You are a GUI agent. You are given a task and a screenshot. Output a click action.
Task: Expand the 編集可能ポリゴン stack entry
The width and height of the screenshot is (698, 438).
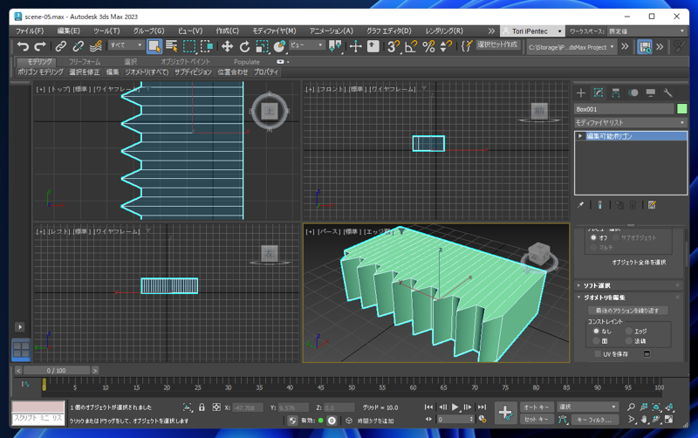point(580,136)
